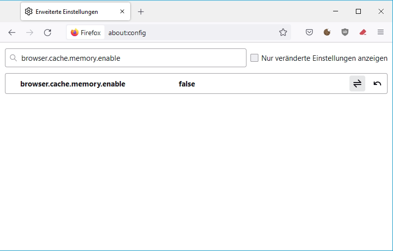Open the Firefox hamburger menu
Screen dimensions: 393x251
(x=381, y=32)
